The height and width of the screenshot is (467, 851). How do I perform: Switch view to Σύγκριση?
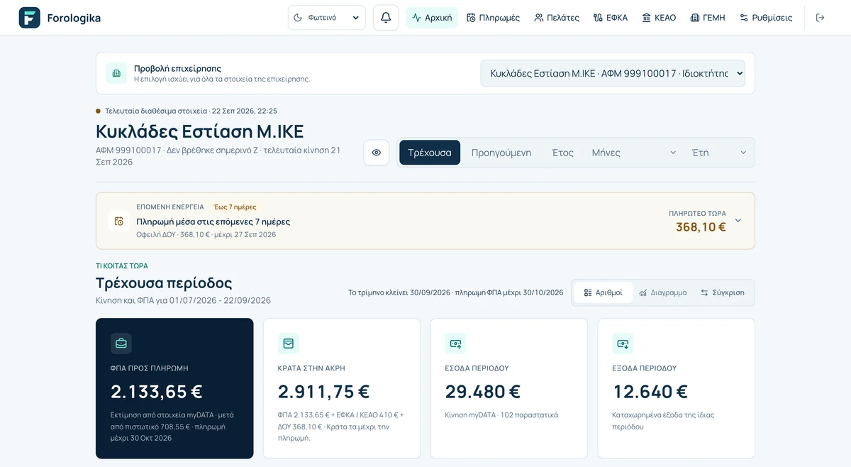click(x=723, y=292)
